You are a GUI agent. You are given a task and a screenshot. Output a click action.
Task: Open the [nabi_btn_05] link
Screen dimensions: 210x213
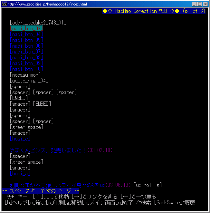[26, 40]
